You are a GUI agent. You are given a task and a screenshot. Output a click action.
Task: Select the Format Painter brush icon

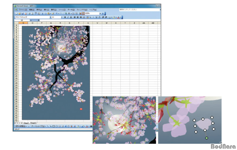[x=53, y=14]
